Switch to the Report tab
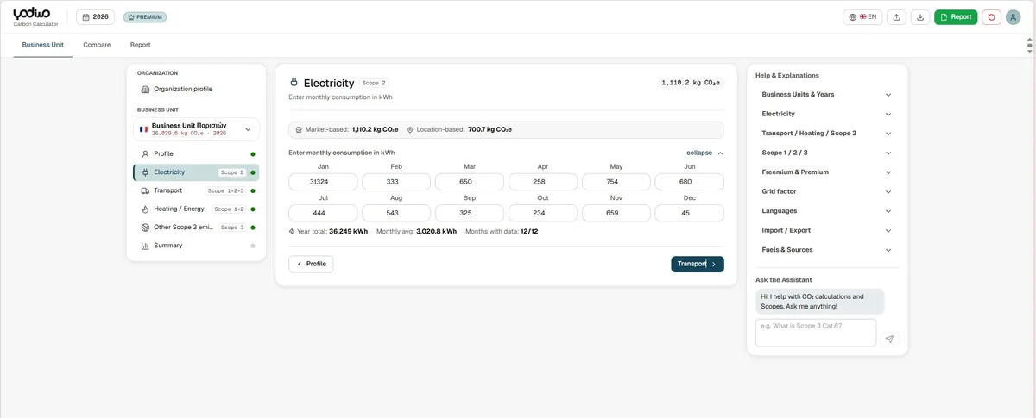Viewport: 1036px width, 418px height. coord(140,45)
